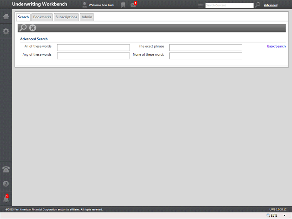Click the telephone contact icon

(6, 169)
